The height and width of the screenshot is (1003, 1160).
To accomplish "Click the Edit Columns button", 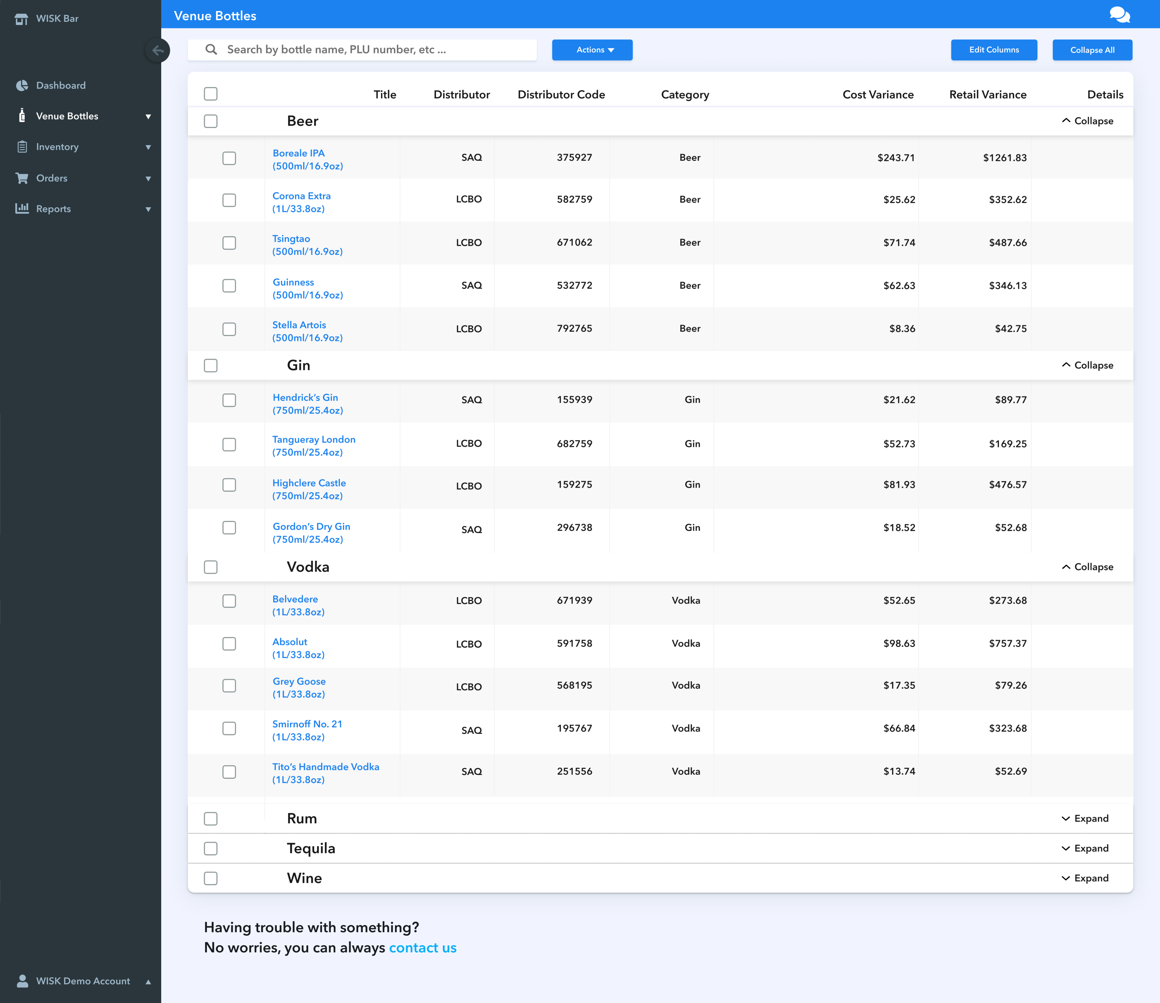I will (x=994, y=50).
